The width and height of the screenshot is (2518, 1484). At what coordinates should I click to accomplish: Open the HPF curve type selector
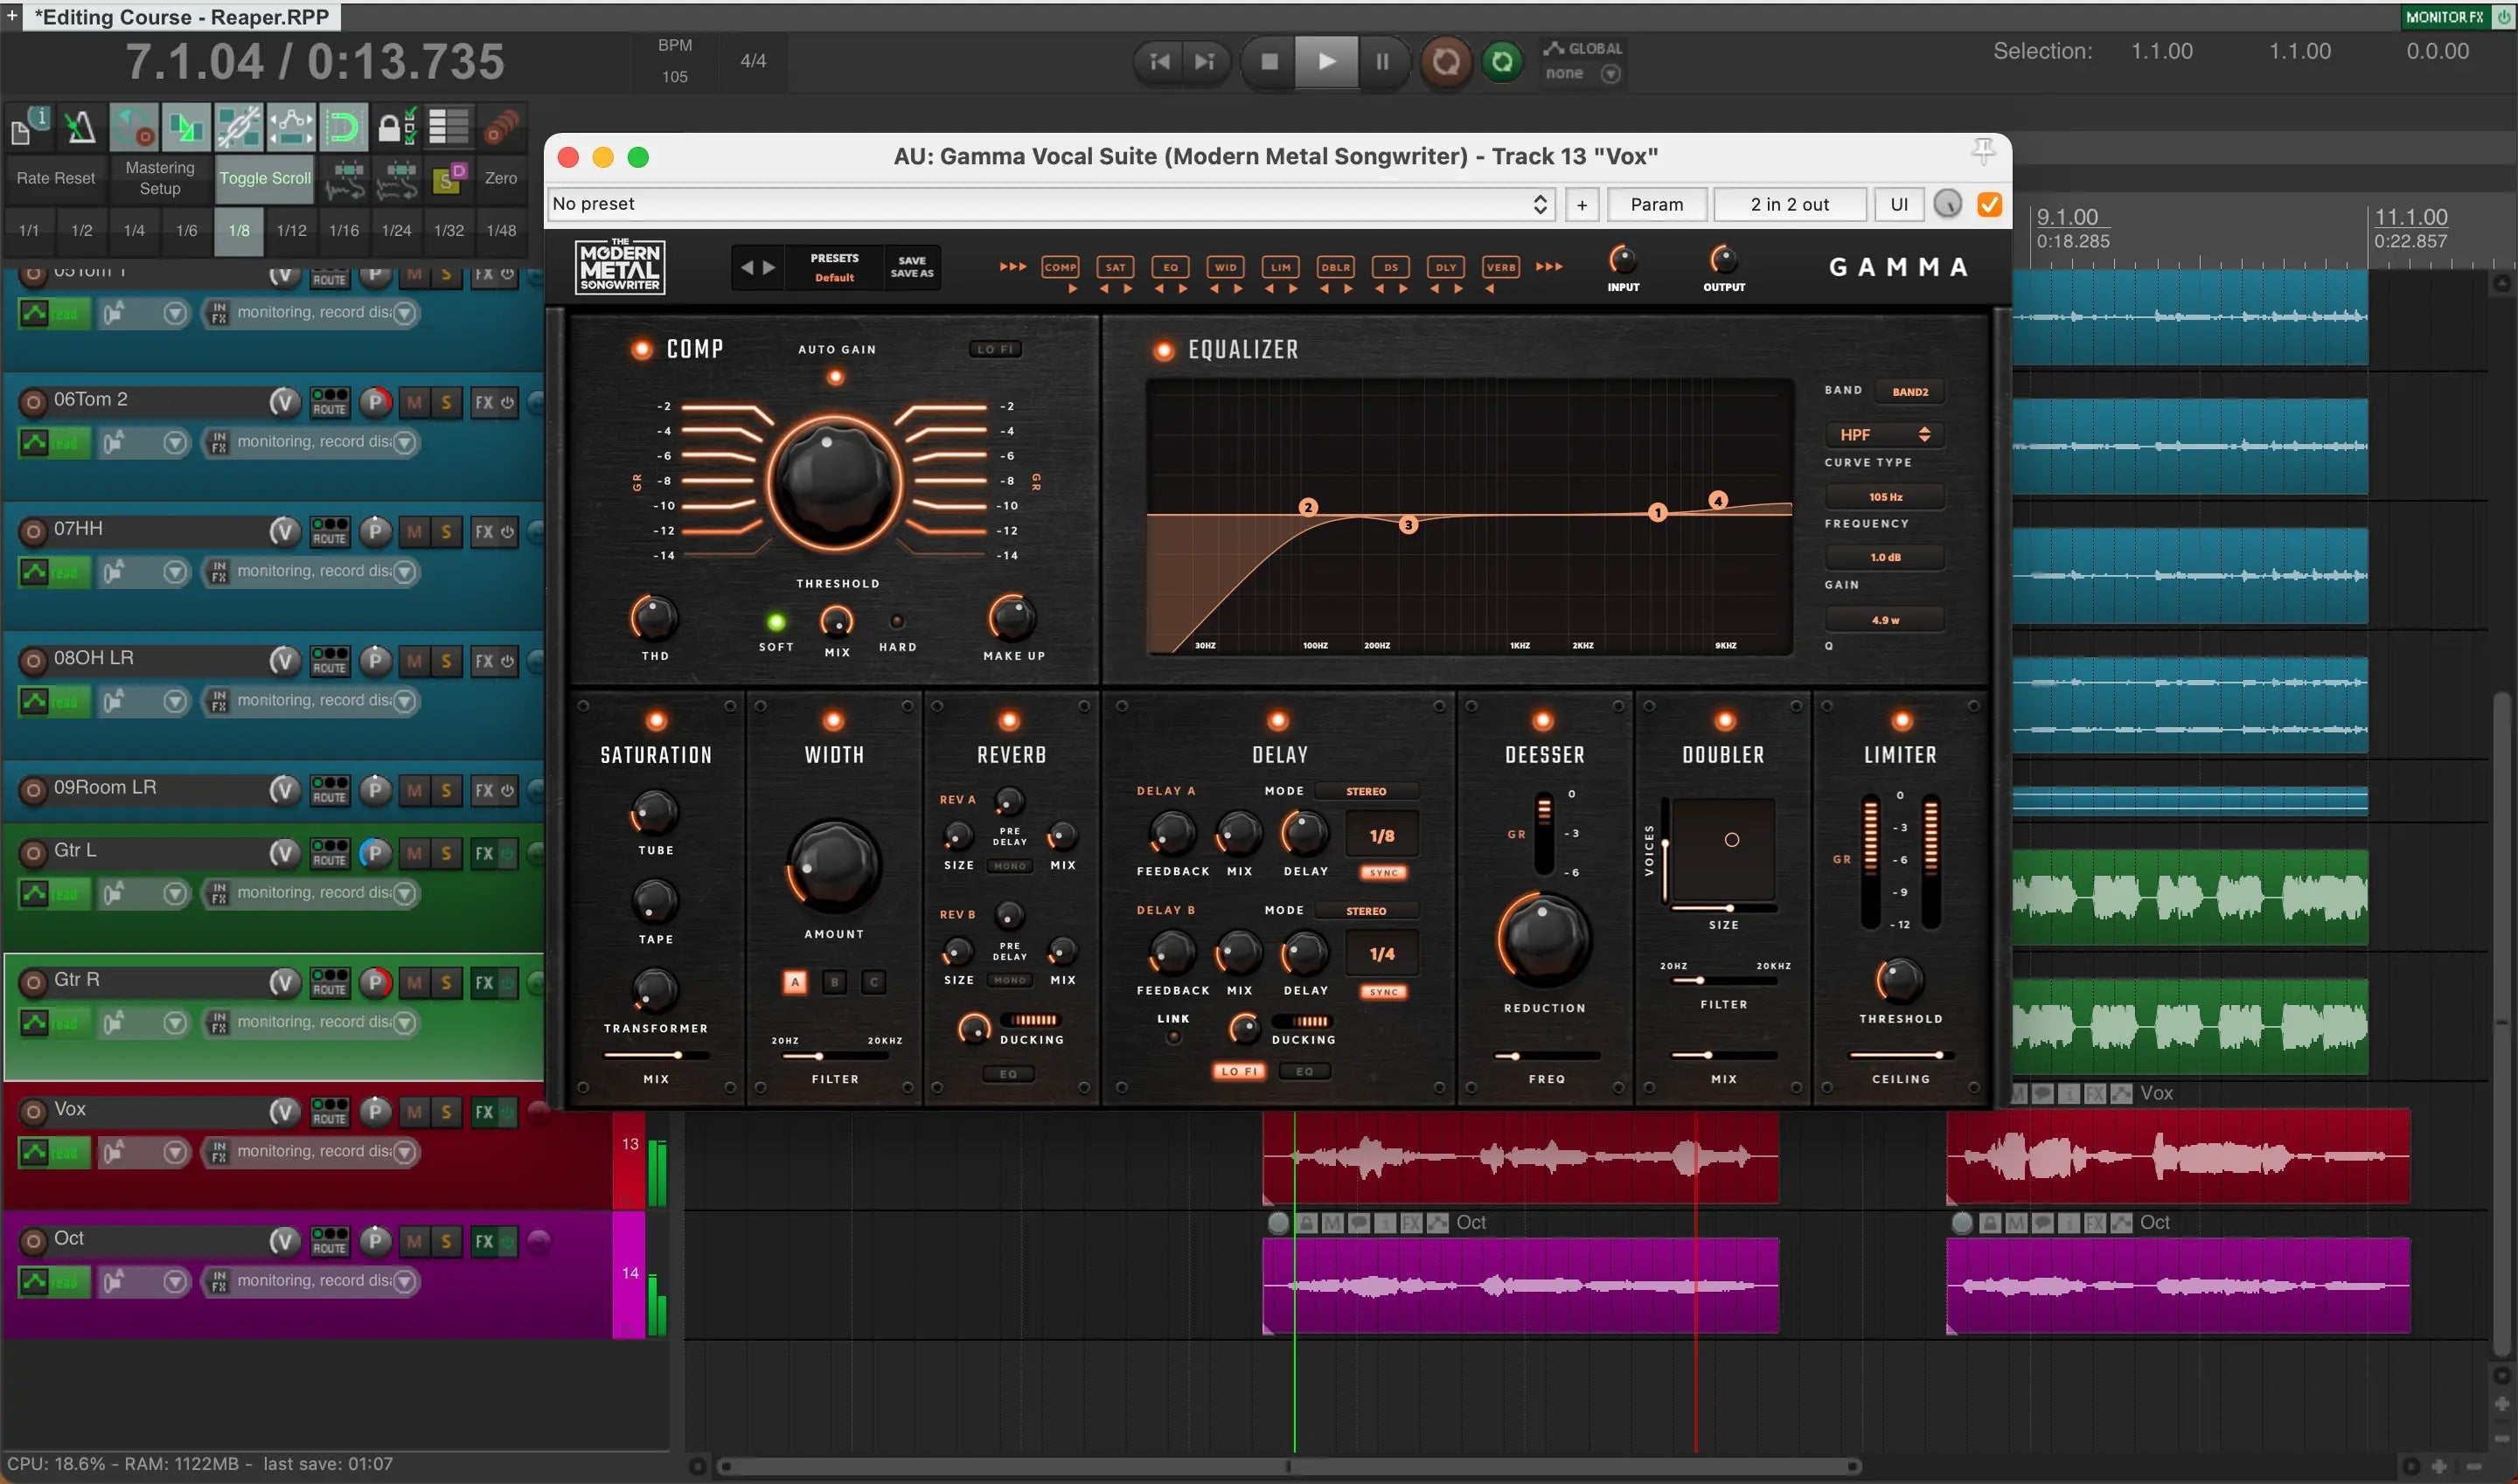point(1884,434)
